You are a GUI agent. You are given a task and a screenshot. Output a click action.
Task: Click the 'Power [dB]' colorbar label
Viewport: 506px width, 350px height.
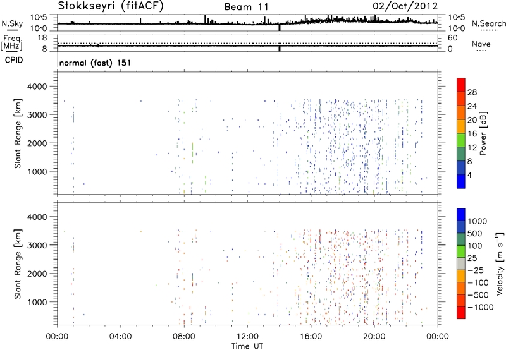coord(483,133)
